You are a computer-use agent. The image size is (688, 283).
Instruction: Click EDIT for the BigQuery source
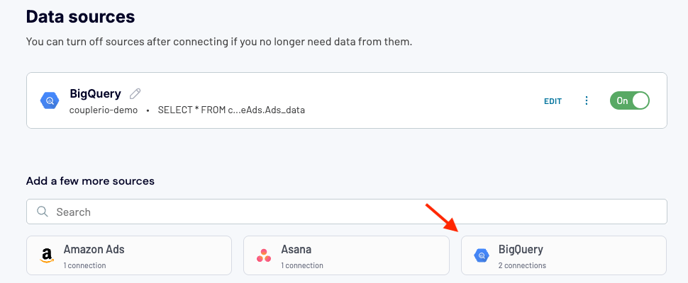pos(553,101)
